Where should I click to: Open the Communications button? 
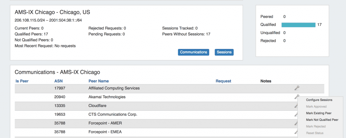pyautogui.click(x=194, y=52)
